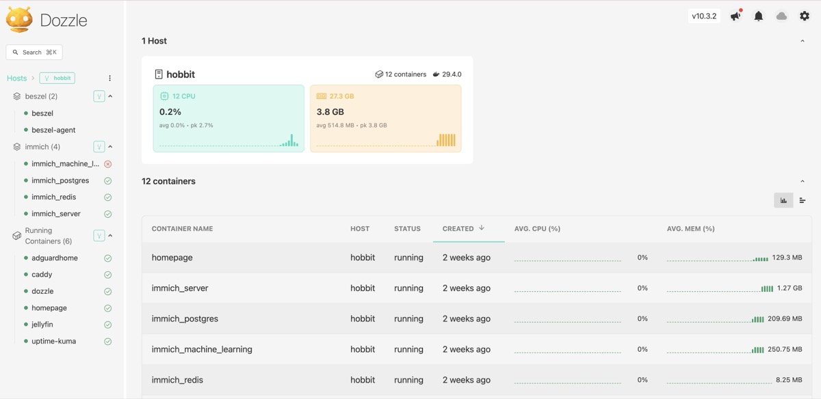Open the hobbit host card title
The height and width of the screenshot is (399, 821).
click(181, 74)
